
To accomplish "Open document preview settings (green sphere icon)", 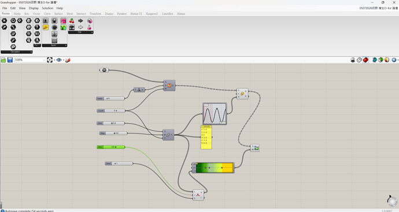I will (380, 60).
